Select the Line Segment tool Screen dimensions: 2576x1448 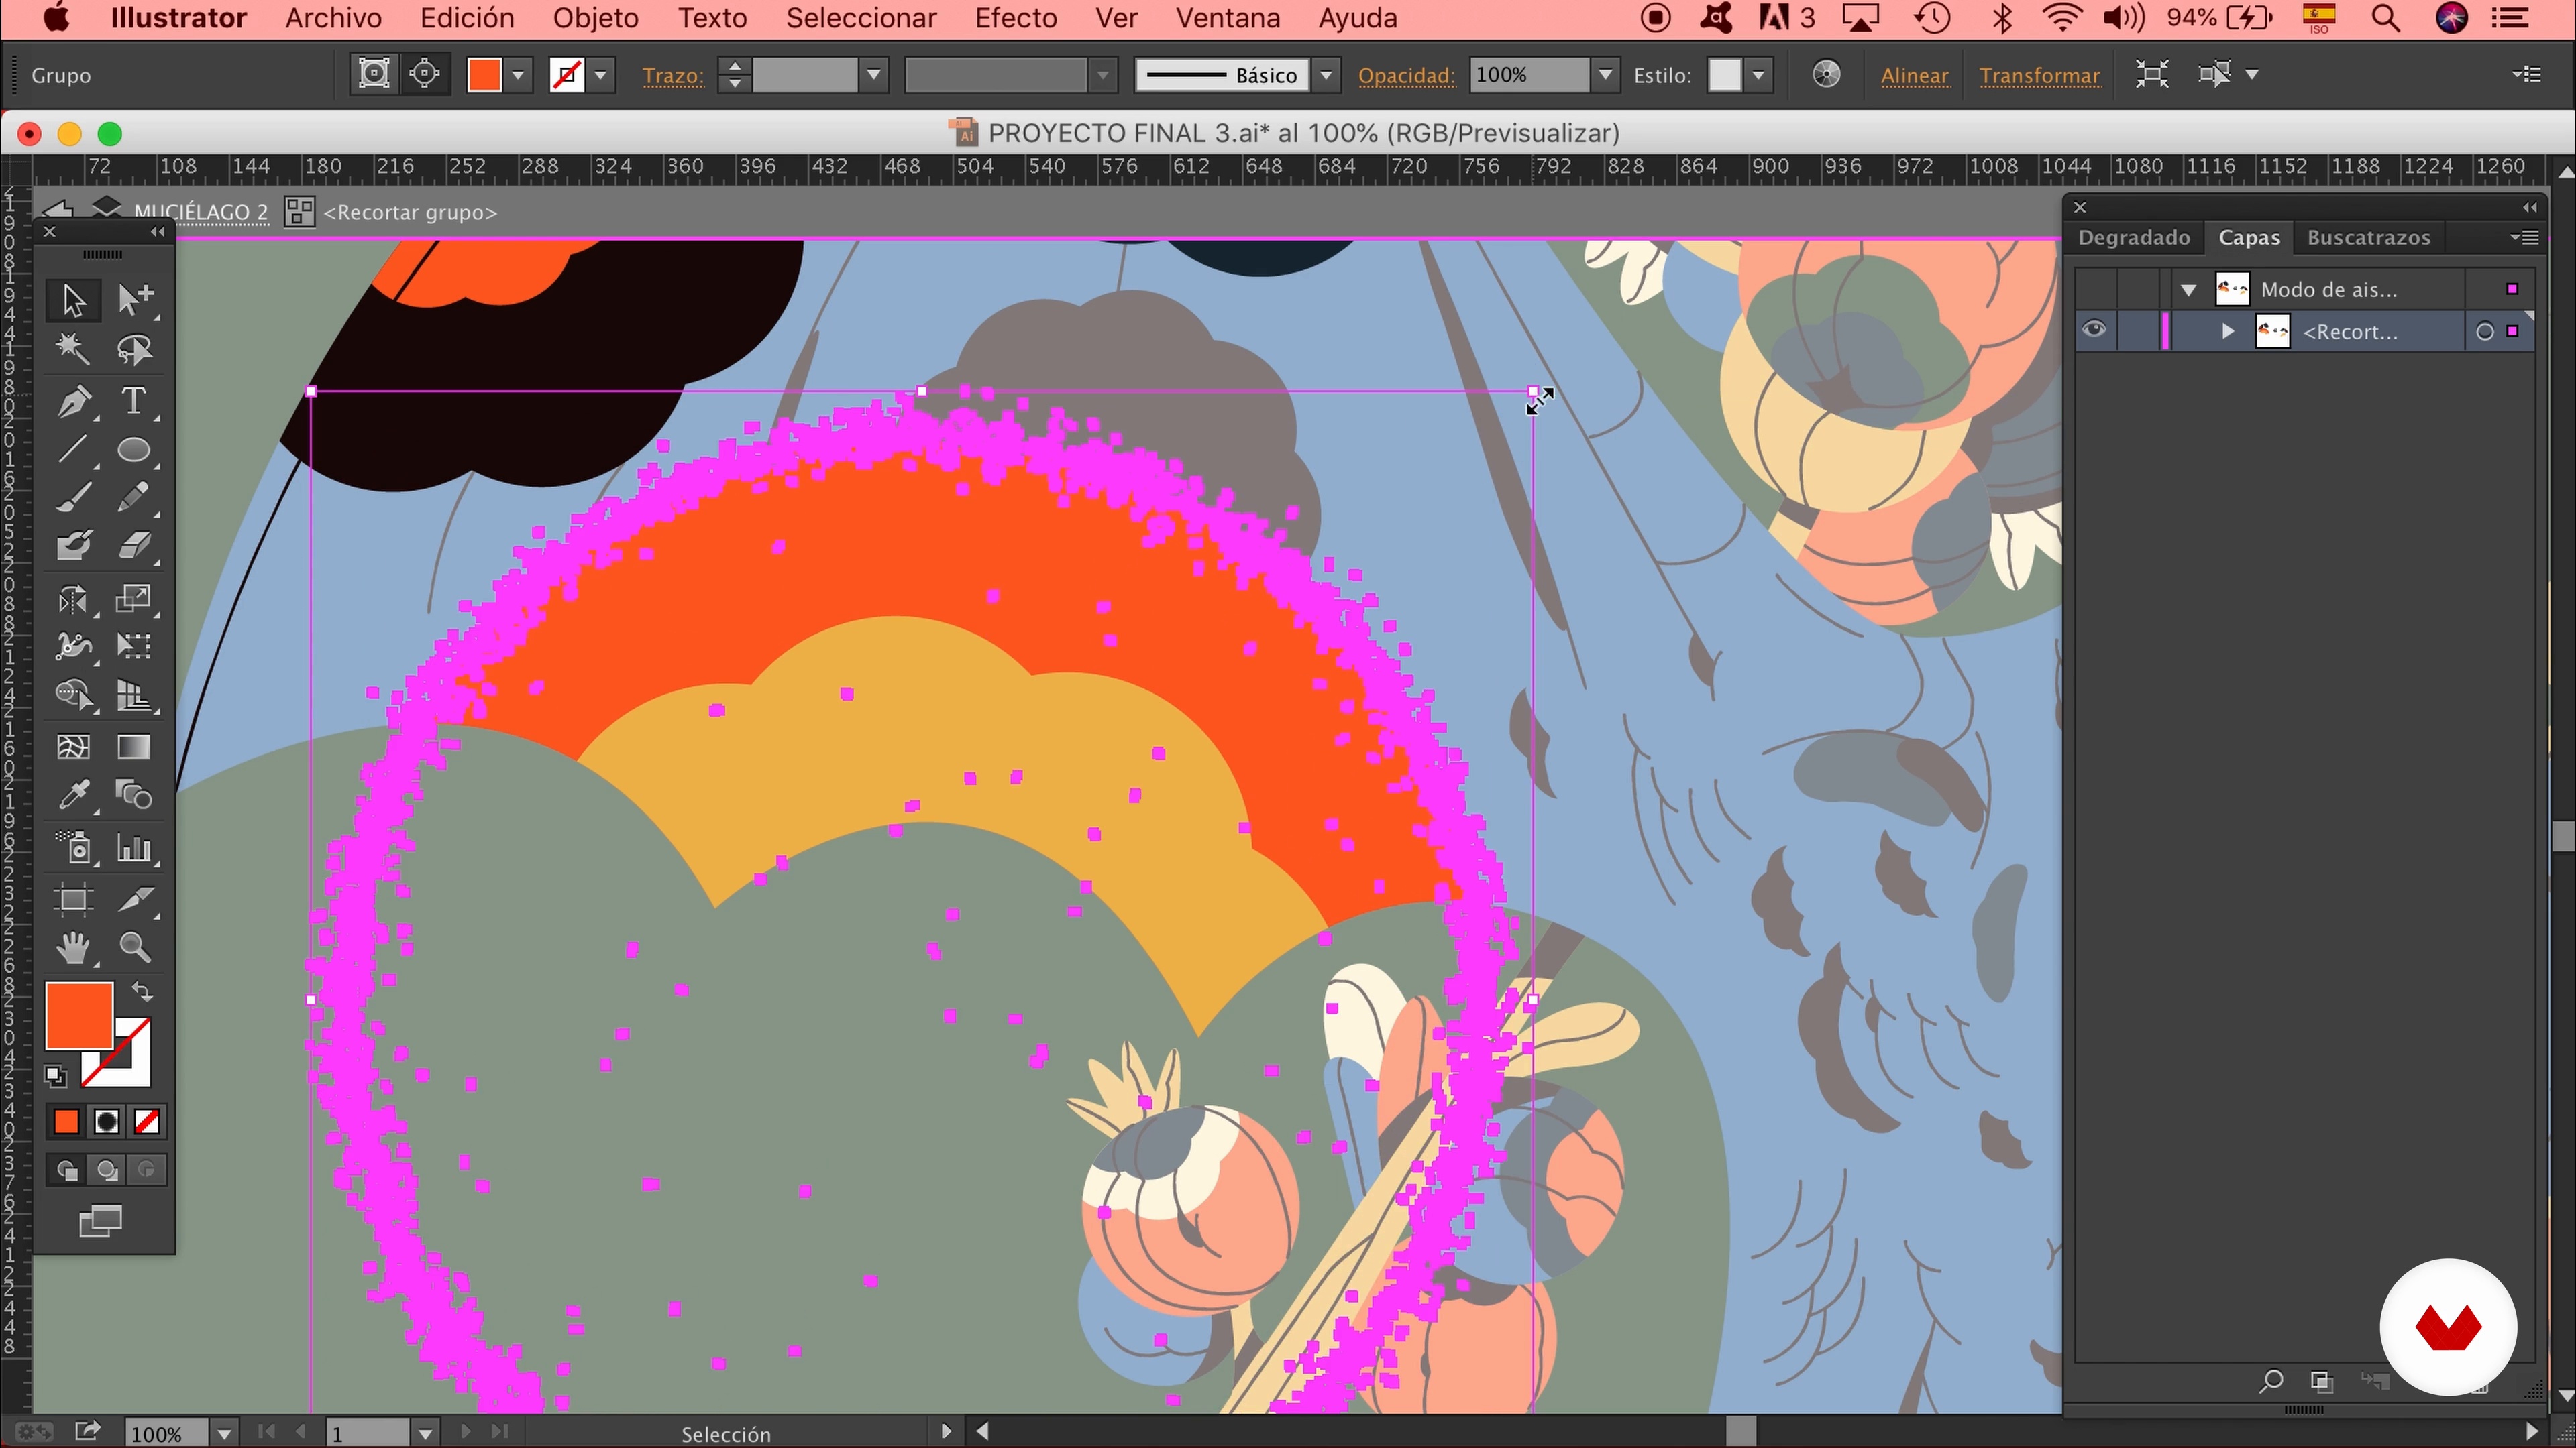[x=73, y=450]
